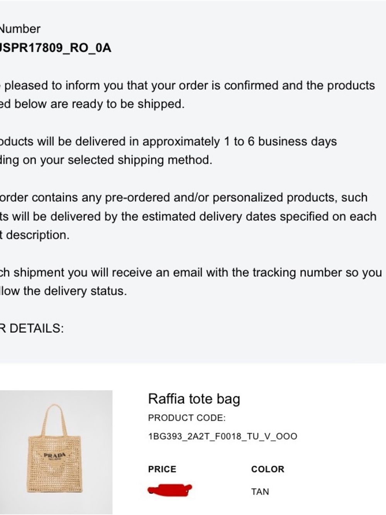Click the PRADA logo on the bag
The height and width of the screenshot is (515, 386).
coord(55,456)
